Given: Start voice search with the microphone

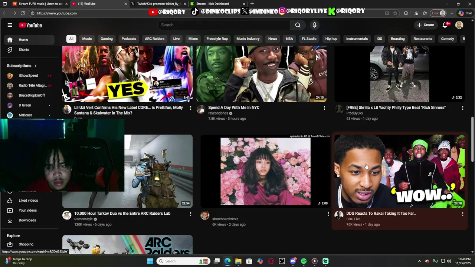Looking at the screenshot, I should 315,25.
